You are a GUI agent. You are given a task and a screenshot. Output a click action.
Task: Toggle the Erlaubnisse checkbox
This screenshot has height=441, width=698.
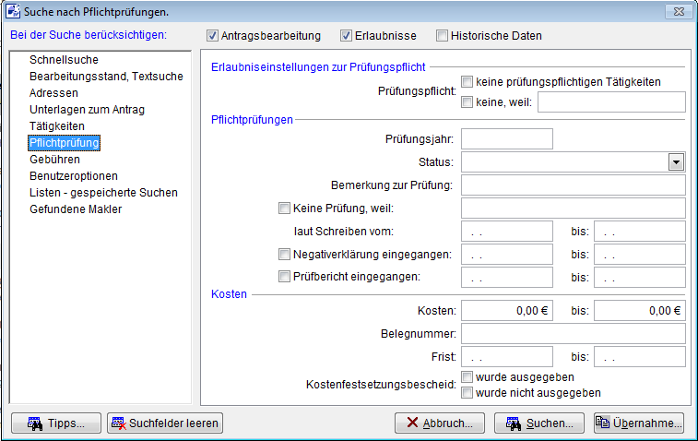coord(347,36)
